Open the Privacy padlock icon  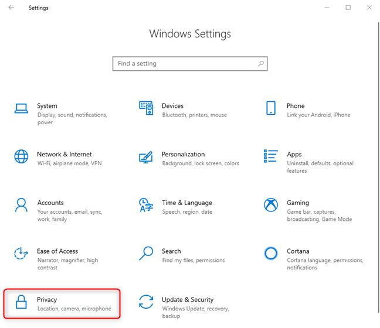[x=21, y=302]
